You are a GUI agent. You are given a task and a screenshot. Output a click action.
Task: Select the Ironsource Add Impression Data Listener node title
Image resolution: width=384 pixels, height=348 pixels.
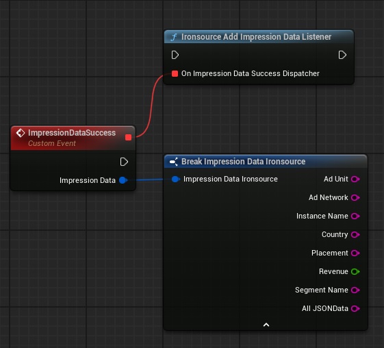click(x=256, y=37)
